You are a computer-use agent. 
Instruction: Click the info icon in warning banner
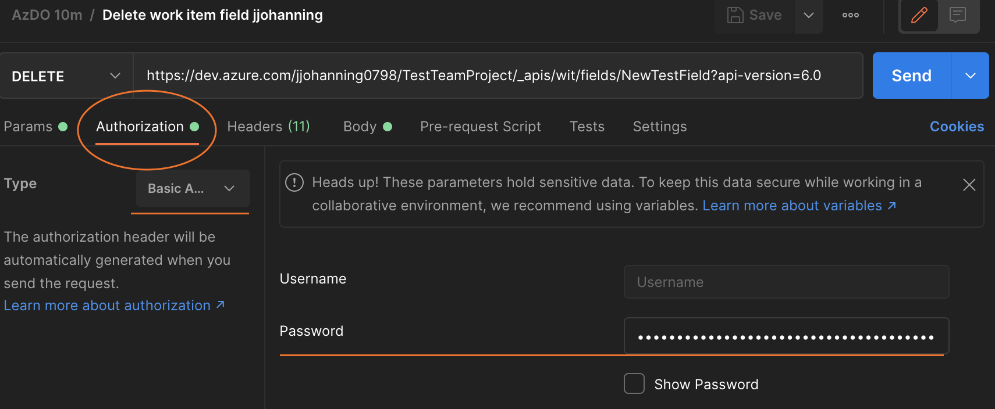(294, 182)
